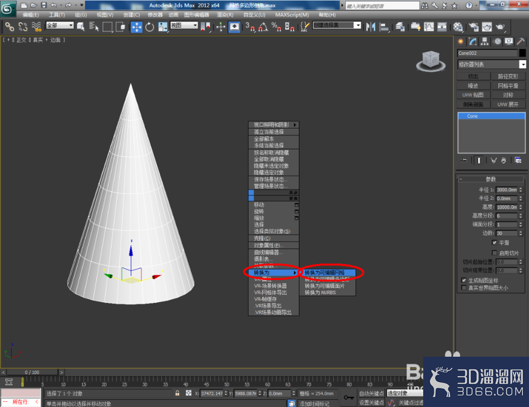Click the time slider showing 0 / 100
529x407 pixels.
(x=32, y=372)
